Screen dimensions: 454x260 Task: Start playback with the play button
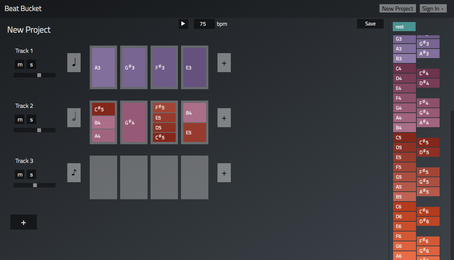point(183,24)
